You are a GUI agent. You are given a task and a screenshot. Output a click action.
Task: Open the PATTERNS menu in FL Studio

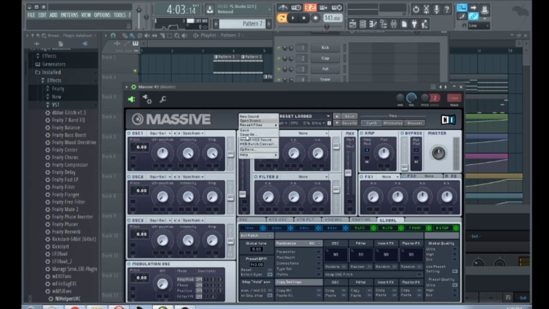click(x=69, y=15)
